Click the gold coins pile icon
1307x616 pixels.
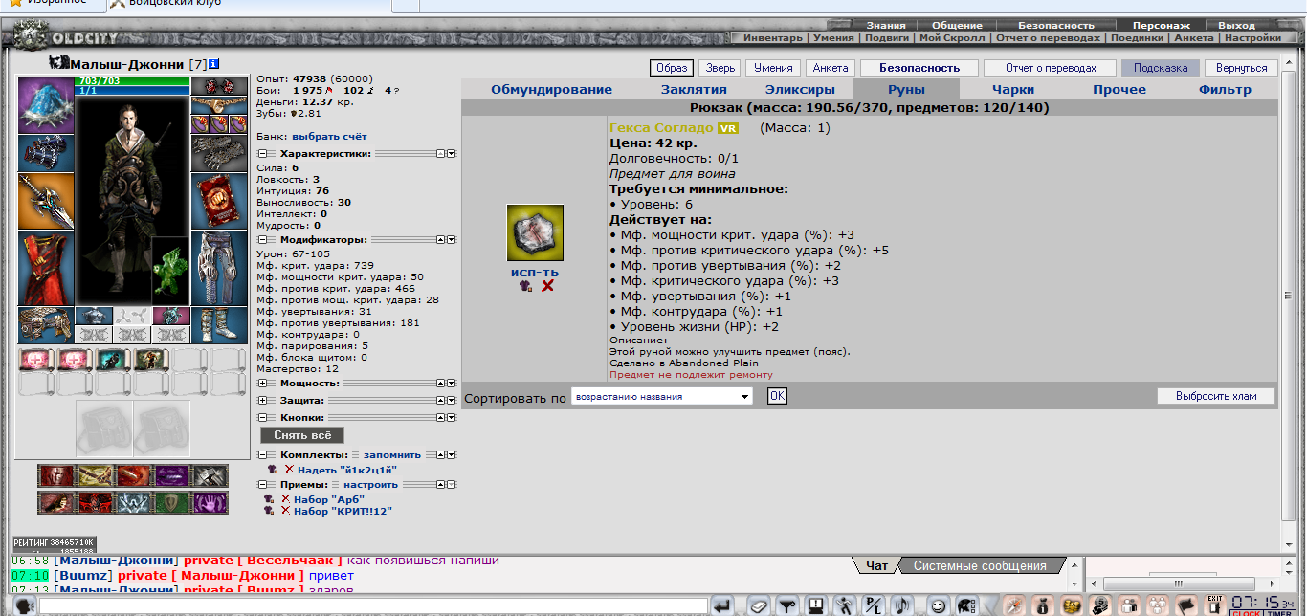[1073, 605]
